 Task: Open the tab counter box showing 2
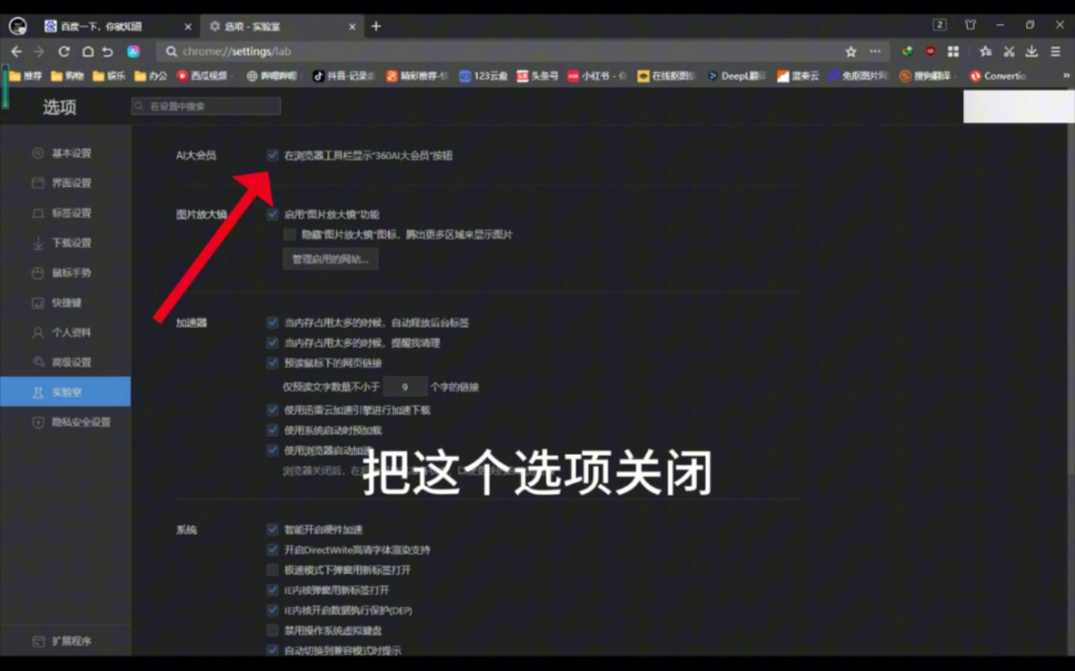940,25
